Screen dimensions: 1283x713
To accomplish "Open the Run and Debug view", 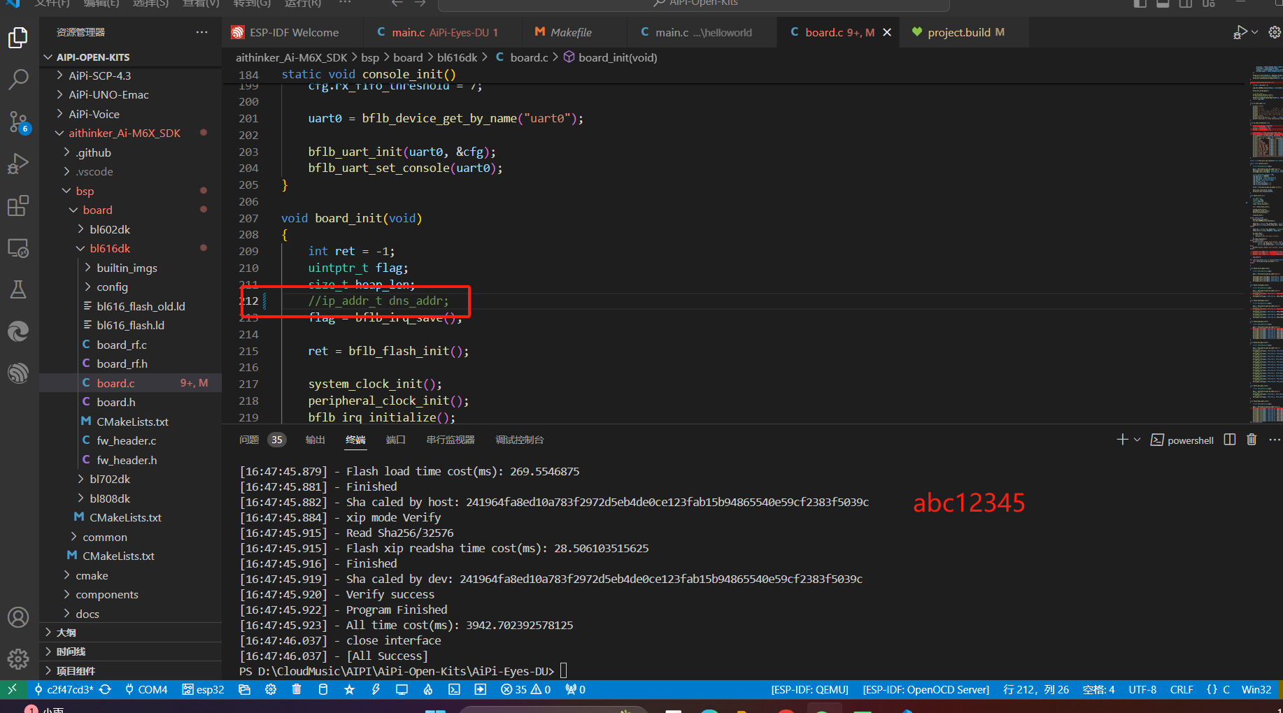I will (18, 164).
